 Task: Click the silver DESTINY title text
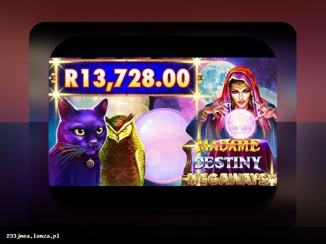point(227,163)
